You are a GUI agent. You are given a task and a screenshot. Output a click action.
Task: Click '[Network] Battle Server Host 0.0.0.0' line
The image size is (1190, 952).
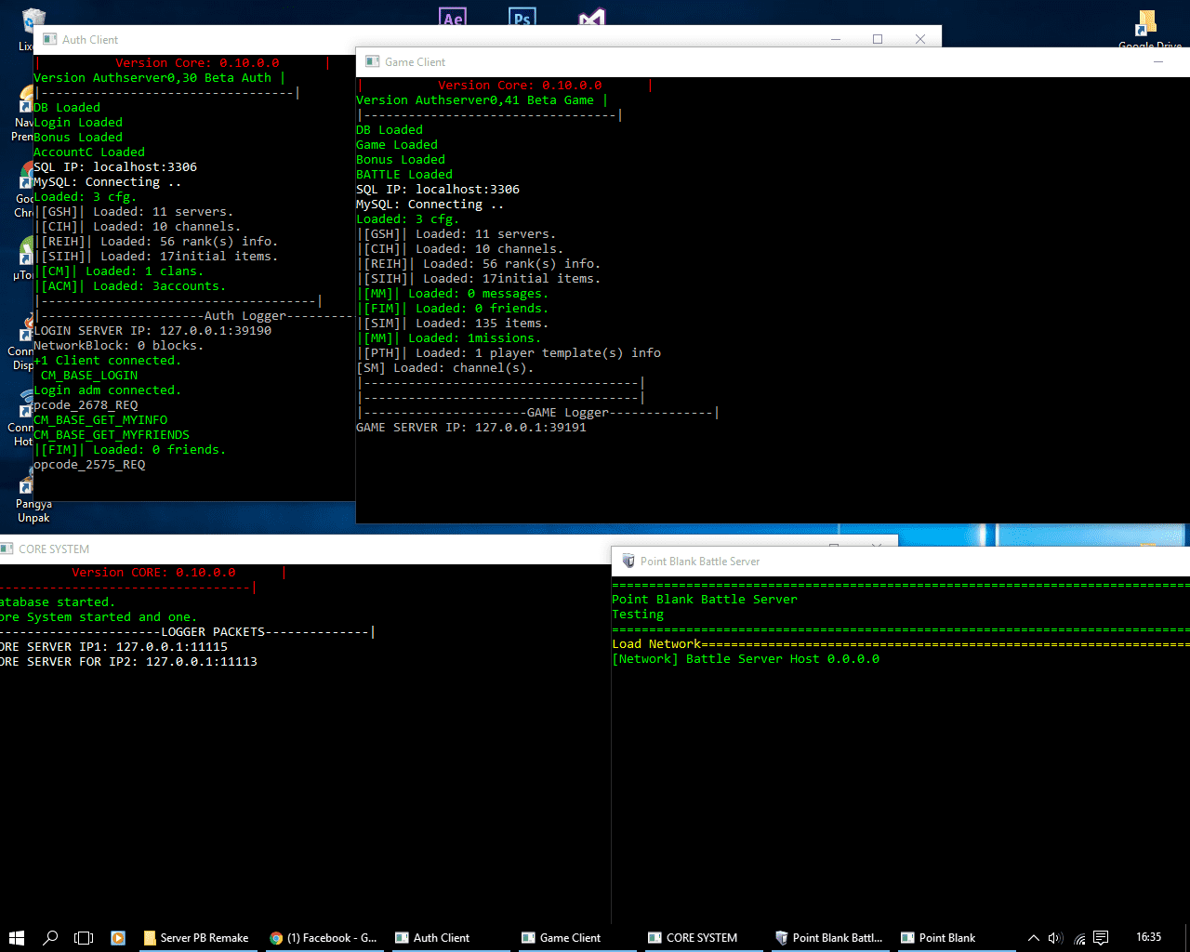746,658
